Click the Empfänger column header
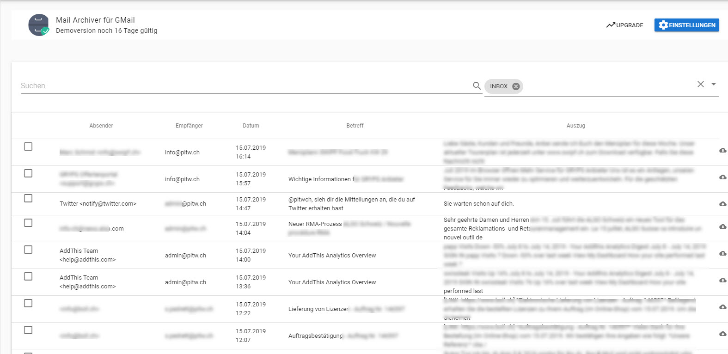This screenshot has height=354, width=728. click(x=189, y=126)
